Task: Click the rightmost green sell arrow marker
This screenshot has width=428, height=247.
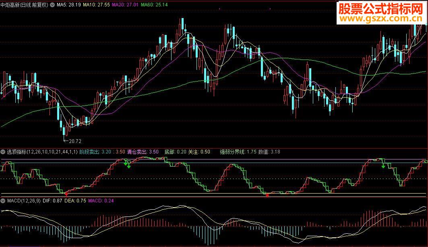Action: point(383,166)
